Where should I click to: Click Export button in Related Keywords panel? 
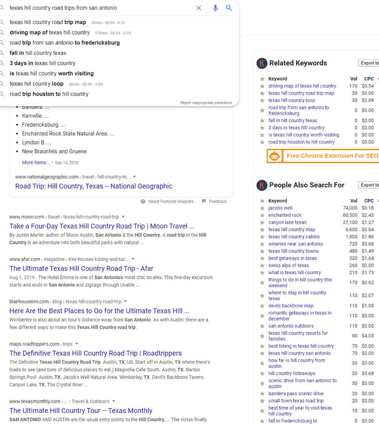point(368,63)
